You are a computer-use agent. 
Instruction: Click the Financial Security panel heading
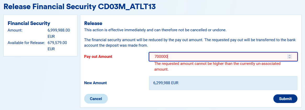[x=29, y=23]
